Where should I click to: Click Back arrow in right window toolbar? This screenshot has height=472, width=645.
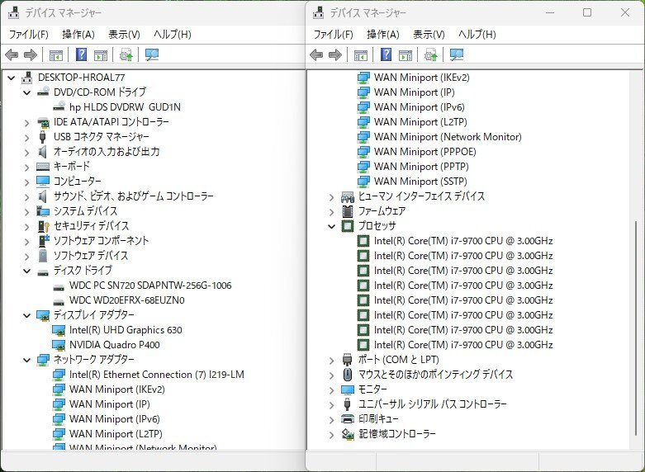coord(316,54)
